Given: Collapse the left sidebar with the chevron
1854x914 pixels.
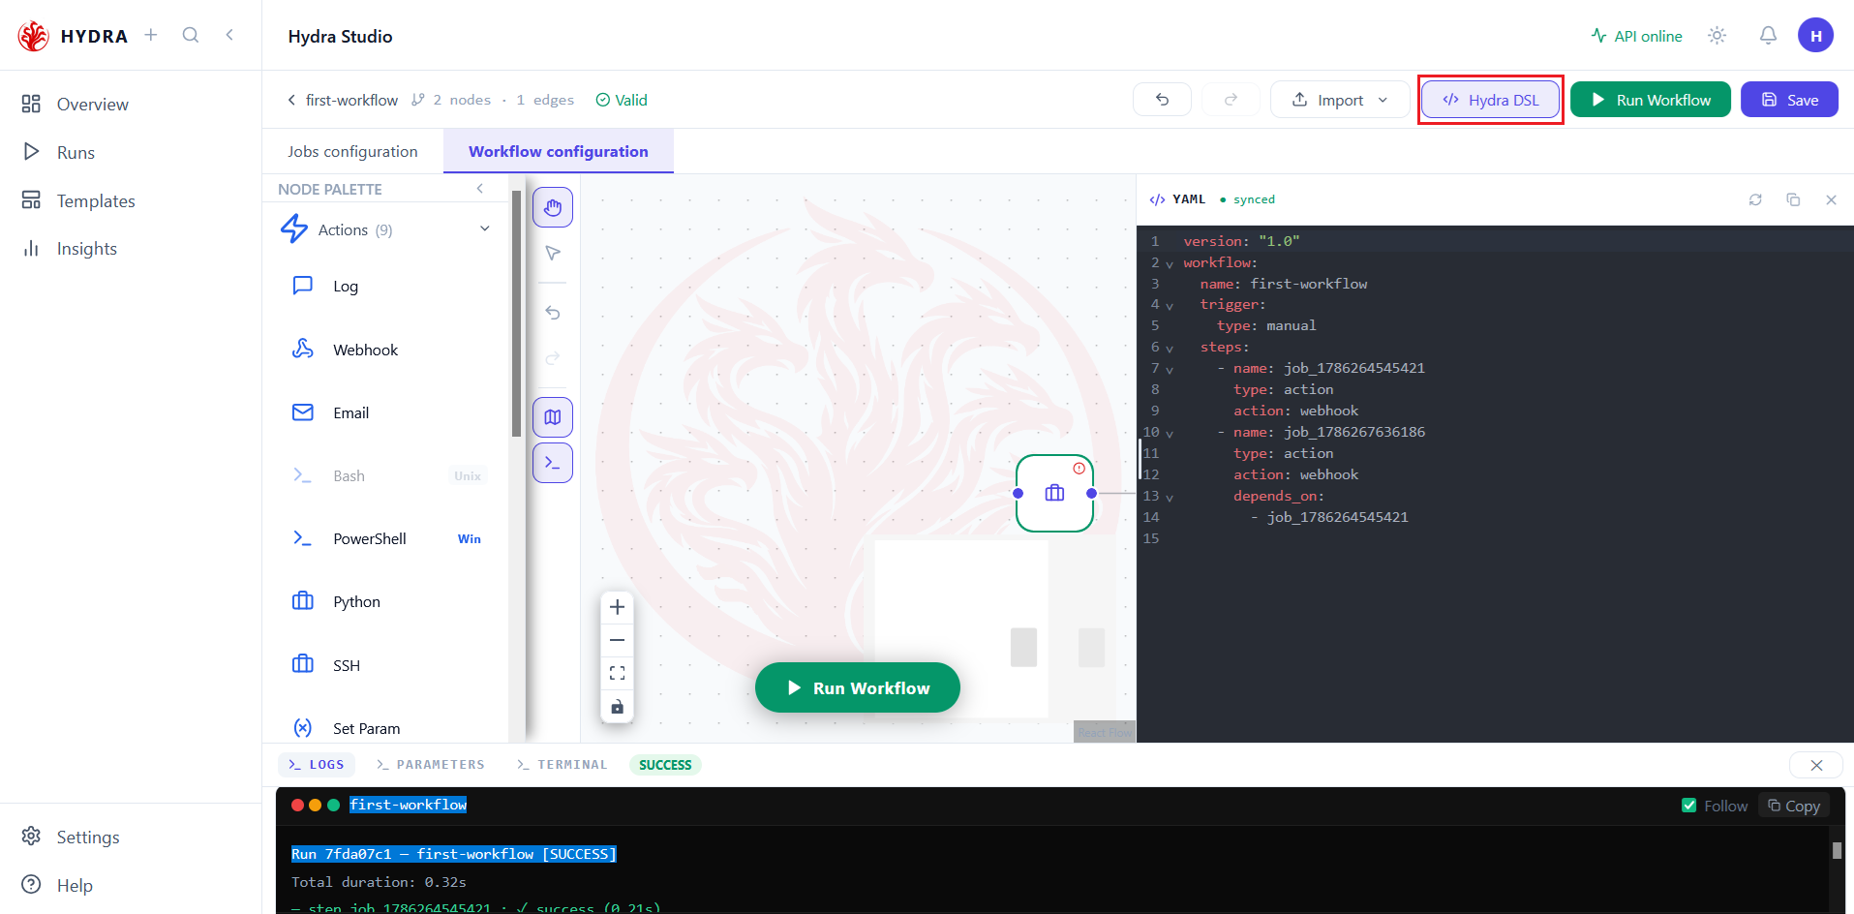Looking at the screenshot, I should 229,35.
